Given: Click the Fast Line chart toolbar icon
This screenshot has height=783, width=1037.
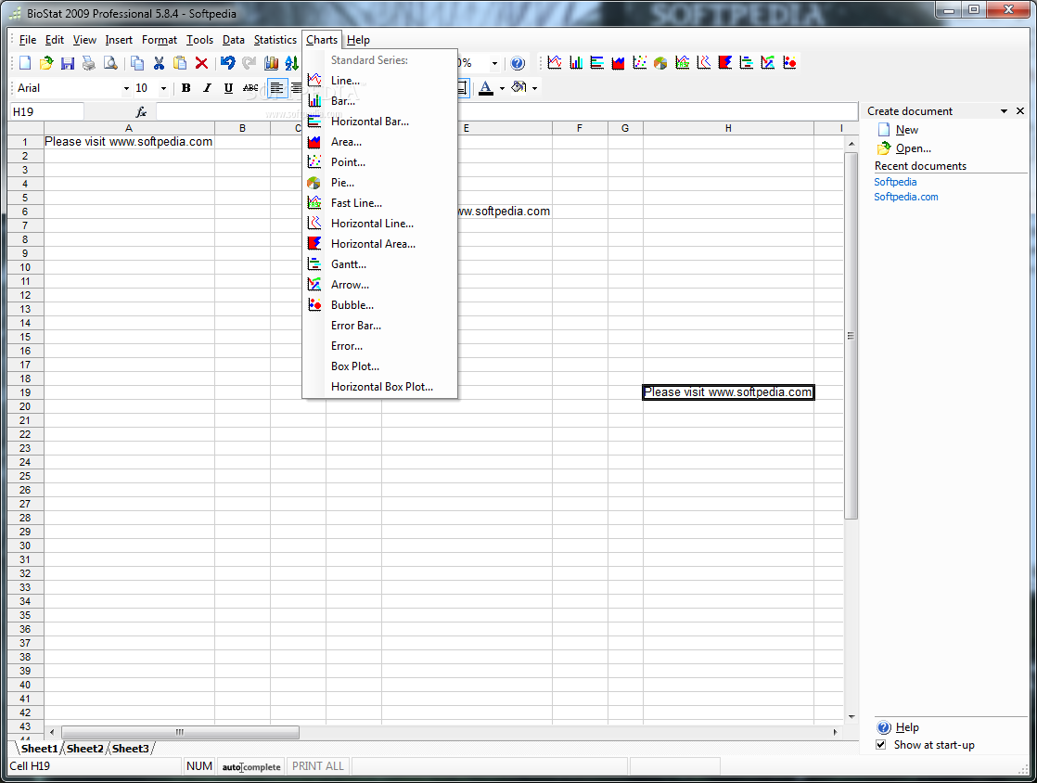Looking at the screenshot, I should (683, 62).
